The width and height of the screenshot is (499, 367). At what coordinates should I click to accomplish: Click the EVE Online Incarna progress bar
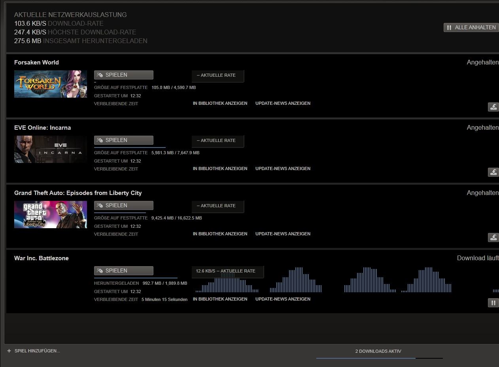[x=130, y=148]
